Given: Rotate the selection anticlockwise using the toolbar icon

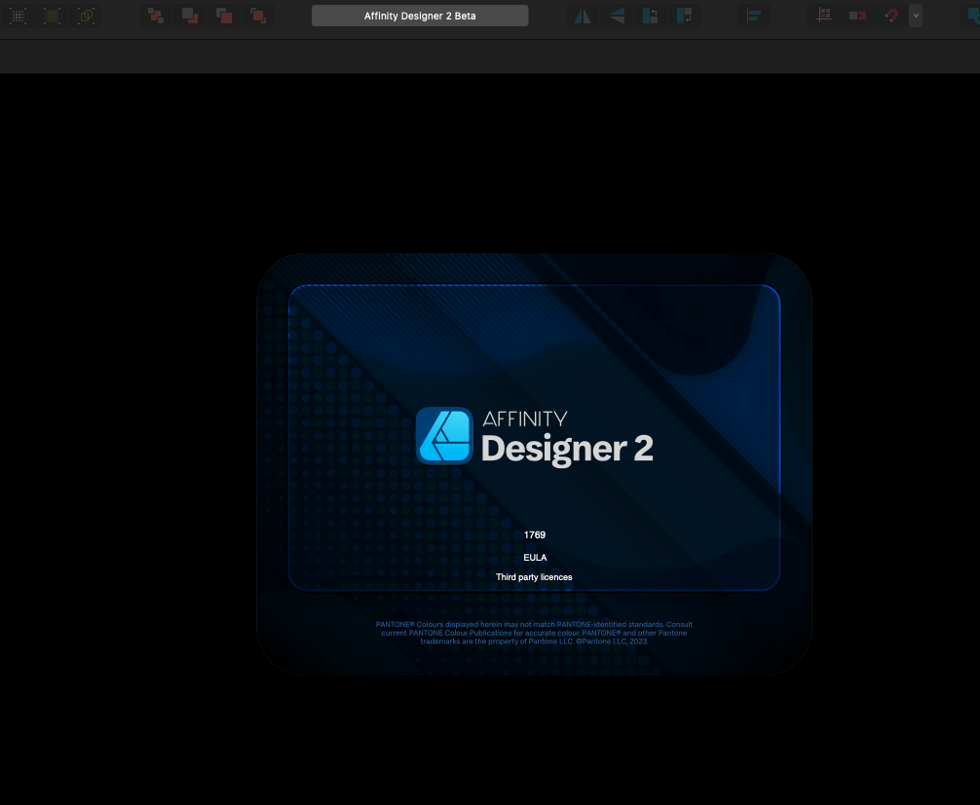Looking at the screenshot, I should (x=650, y=16).
